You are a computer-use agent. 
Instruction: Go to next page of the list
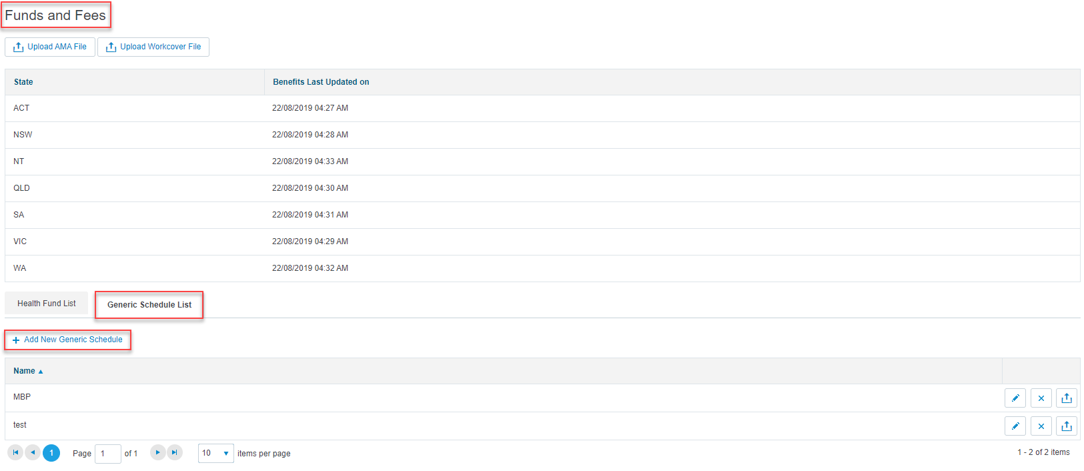pos(157,452)
